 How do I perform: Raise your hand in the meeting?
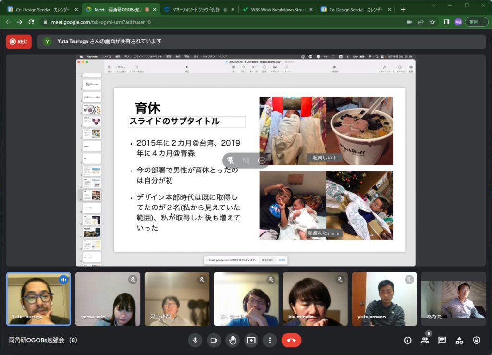[x=233, y=340]
